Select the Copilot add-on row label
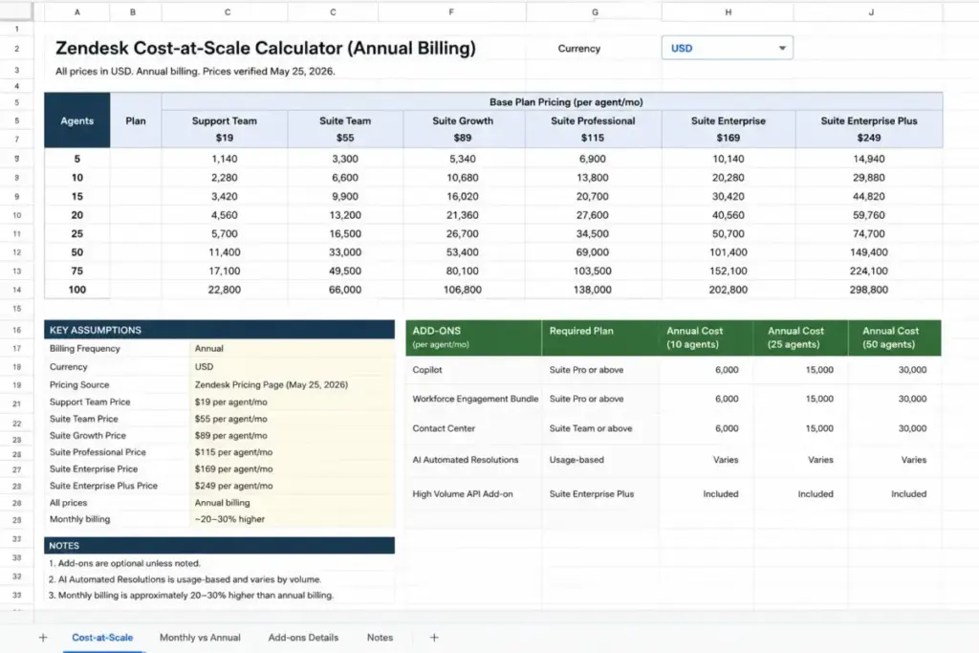The height and width of the screenshot is (653, 979). coord(427,370)
